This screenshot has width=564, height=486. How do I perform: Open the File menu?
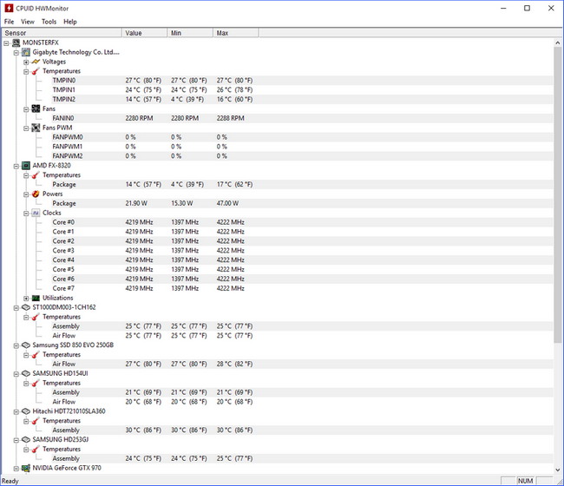coord(9,22)
